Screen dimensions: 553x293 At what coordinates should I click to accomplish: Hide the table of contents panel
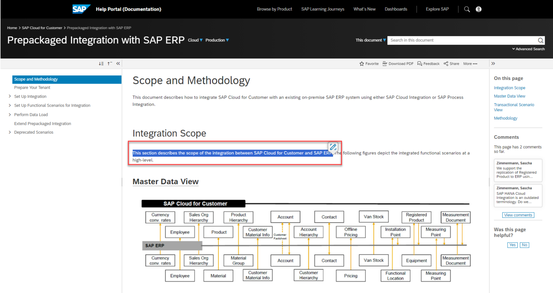[x=118, y=64]
